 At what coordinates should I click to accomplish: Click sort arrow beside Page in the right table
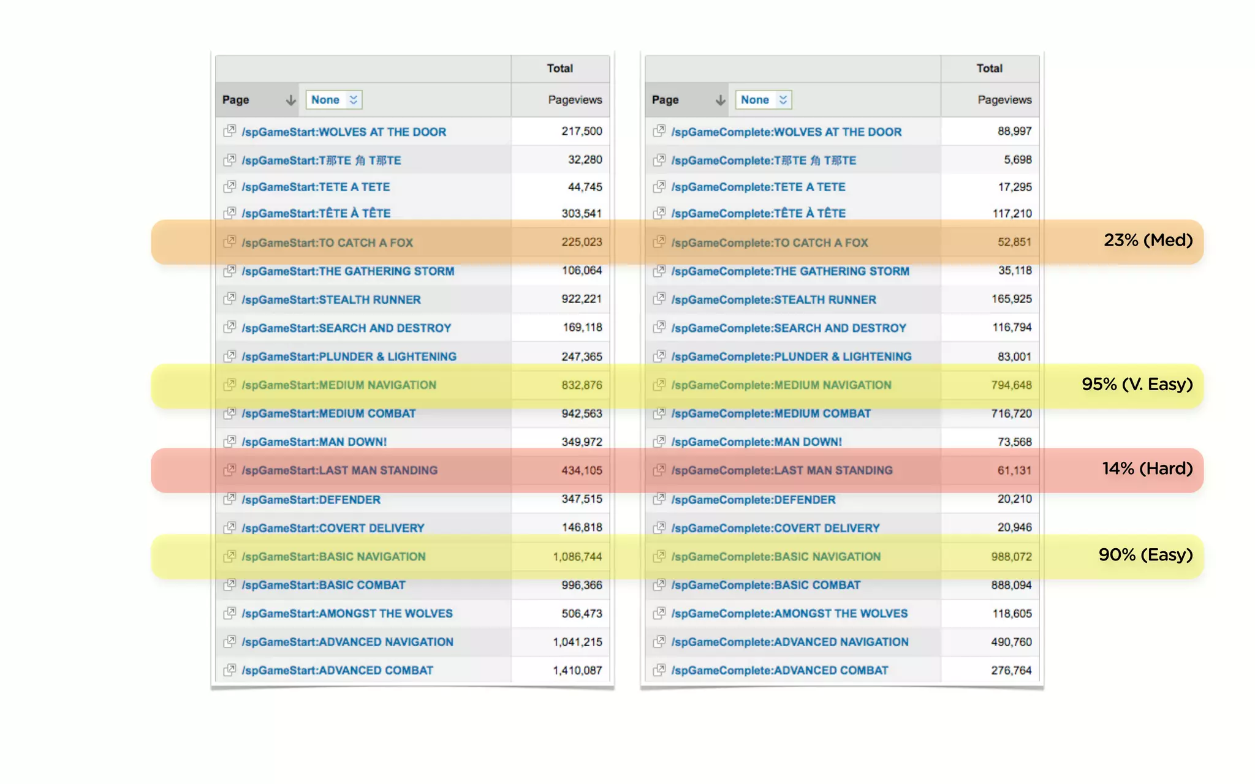click(720, 100)
